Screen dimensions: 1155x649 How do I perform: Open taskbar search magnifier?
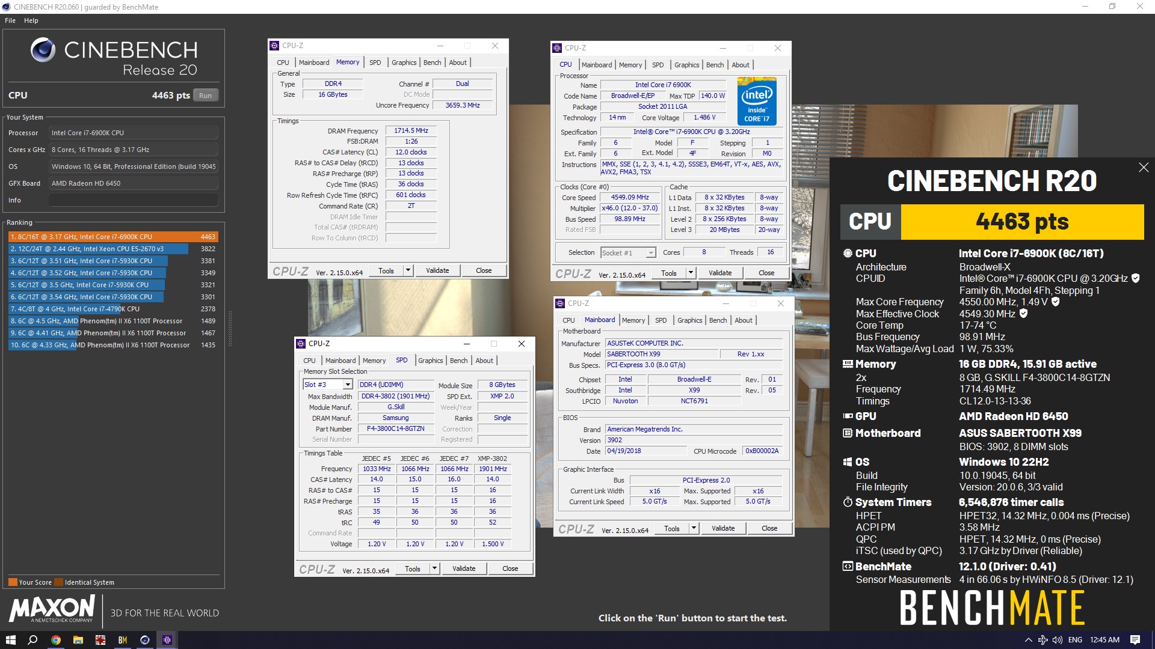[x=33, y=640]
